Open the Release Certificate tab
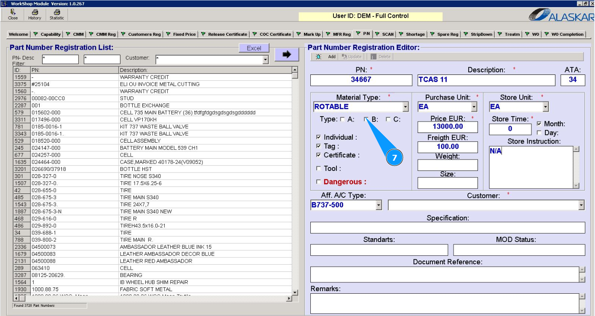This screenshot has height=316, width=595. (224, 34)
